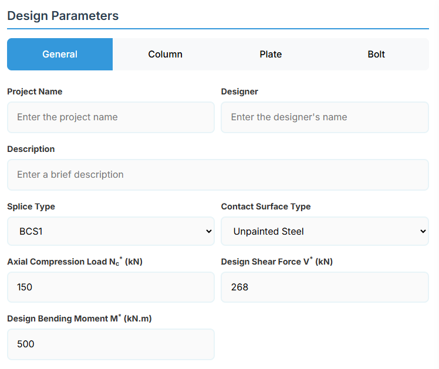Go to the Plate tab
439x369 pixels.
pyautogui.click(x=271, y=55)
